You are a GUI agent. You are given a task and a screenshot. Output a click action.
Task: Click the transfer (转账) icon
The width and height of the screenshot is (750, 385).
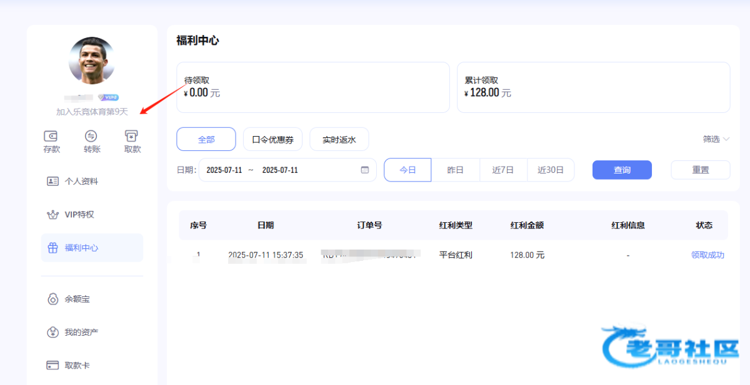click(x=91, y=136)
